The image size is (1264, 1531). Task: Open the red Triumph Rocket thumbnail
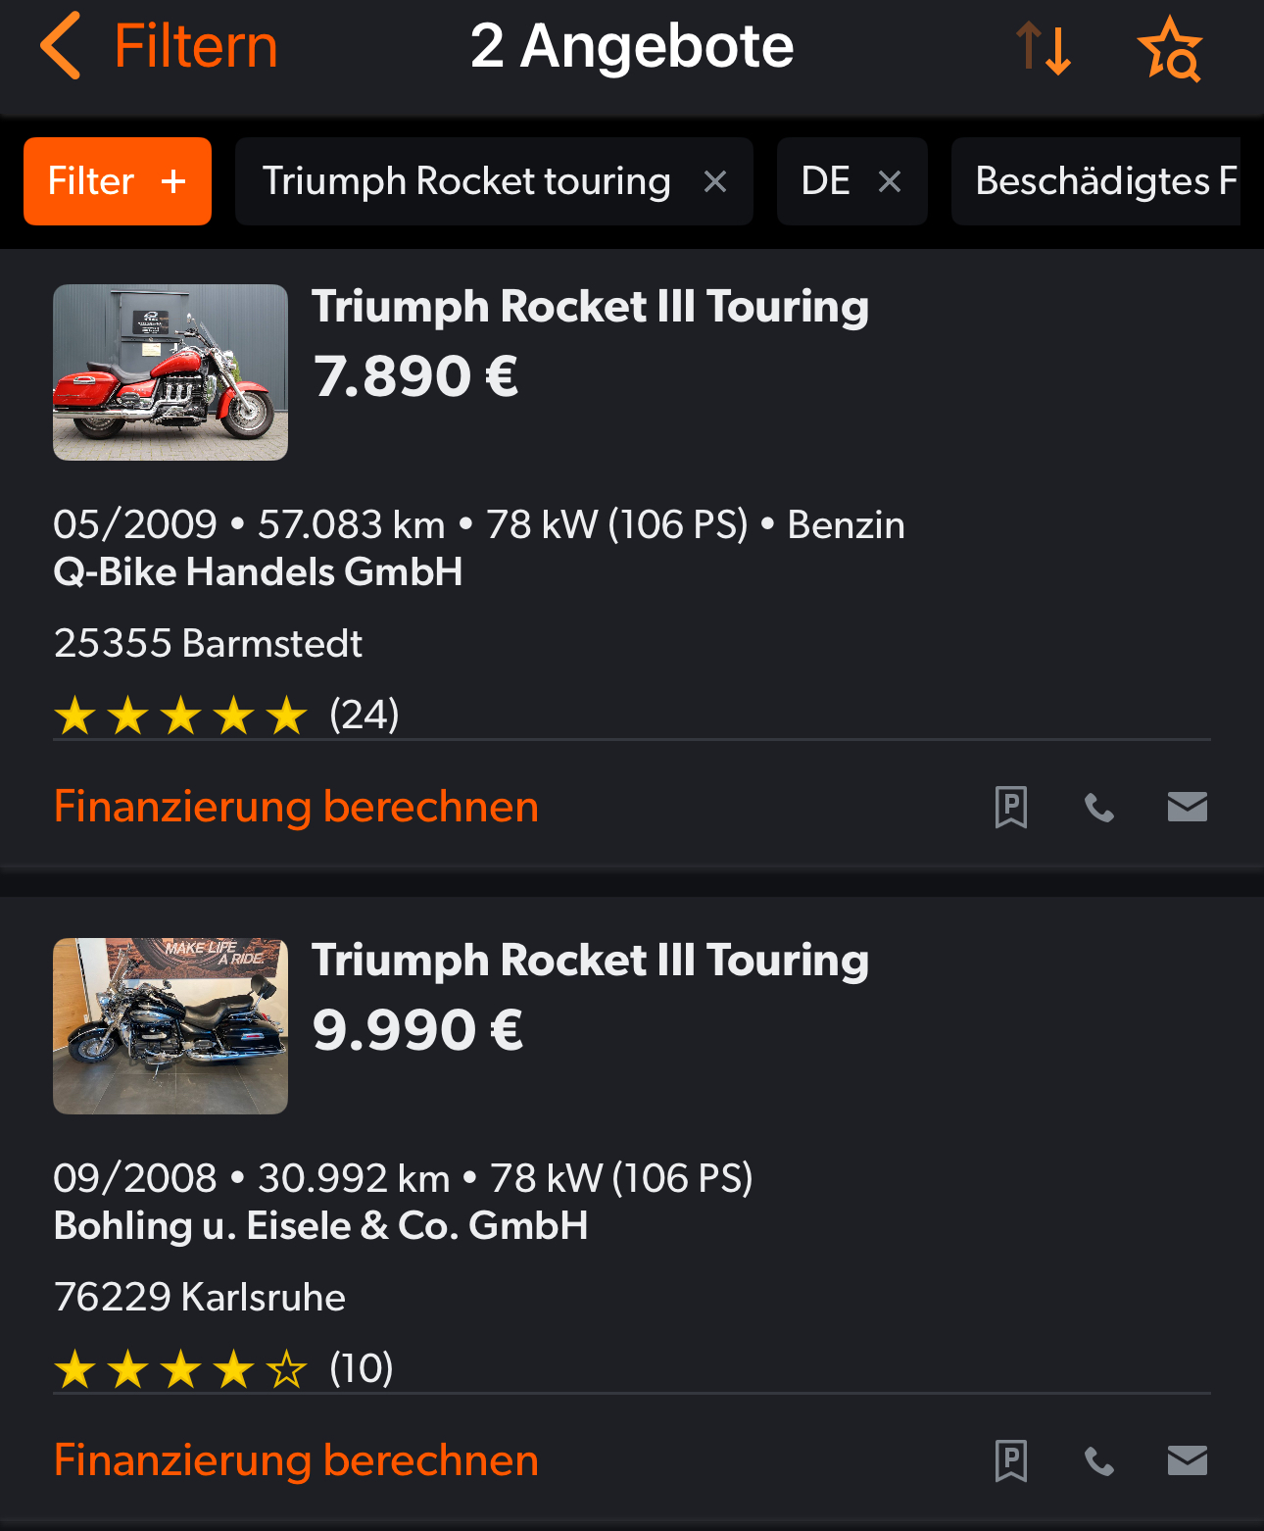pos(170,372)
